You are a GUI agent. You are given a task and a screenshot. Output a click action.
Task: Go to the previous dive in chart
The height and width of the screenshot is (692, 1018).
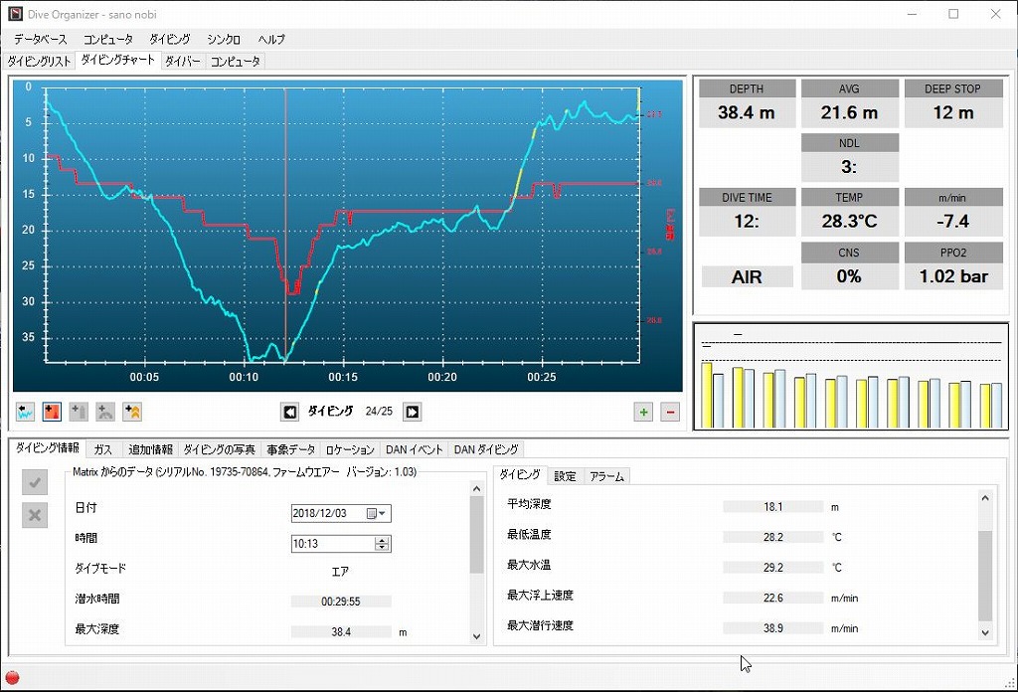click(290, 412)
